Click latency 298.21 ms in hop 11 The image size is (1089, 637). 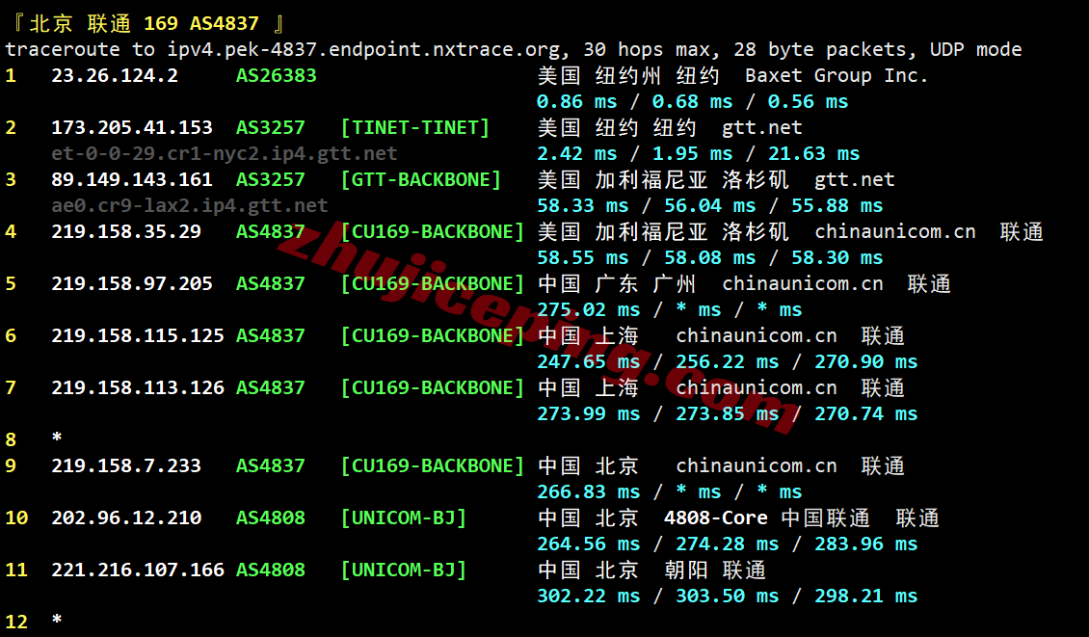tap(866, 597)
